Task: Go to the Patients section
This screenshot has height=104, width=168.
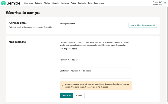Action: point(39,3)
